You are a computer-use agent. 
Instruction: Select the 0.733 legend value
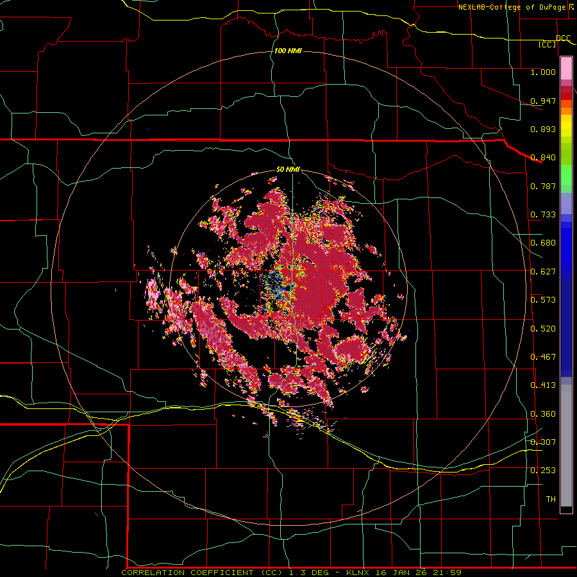coord(543,215)
